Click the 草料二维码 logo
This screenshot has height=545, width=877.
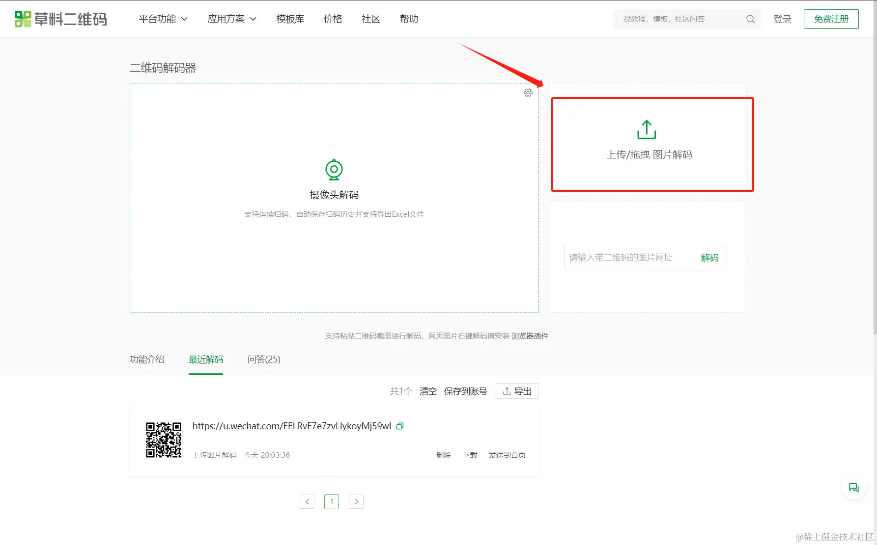point(61,19)
